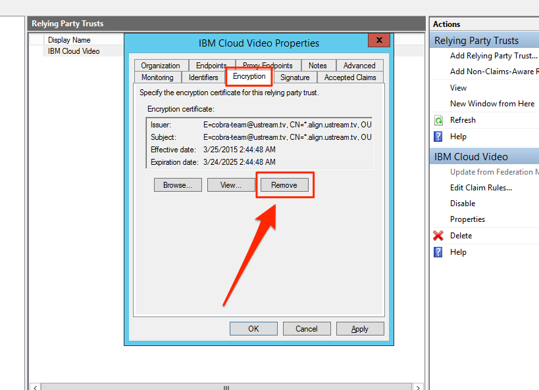Image resolution: width=539 pixels, height=390 pixels.
Task: Click the certificate Subject value
Action: click(288, 137)
